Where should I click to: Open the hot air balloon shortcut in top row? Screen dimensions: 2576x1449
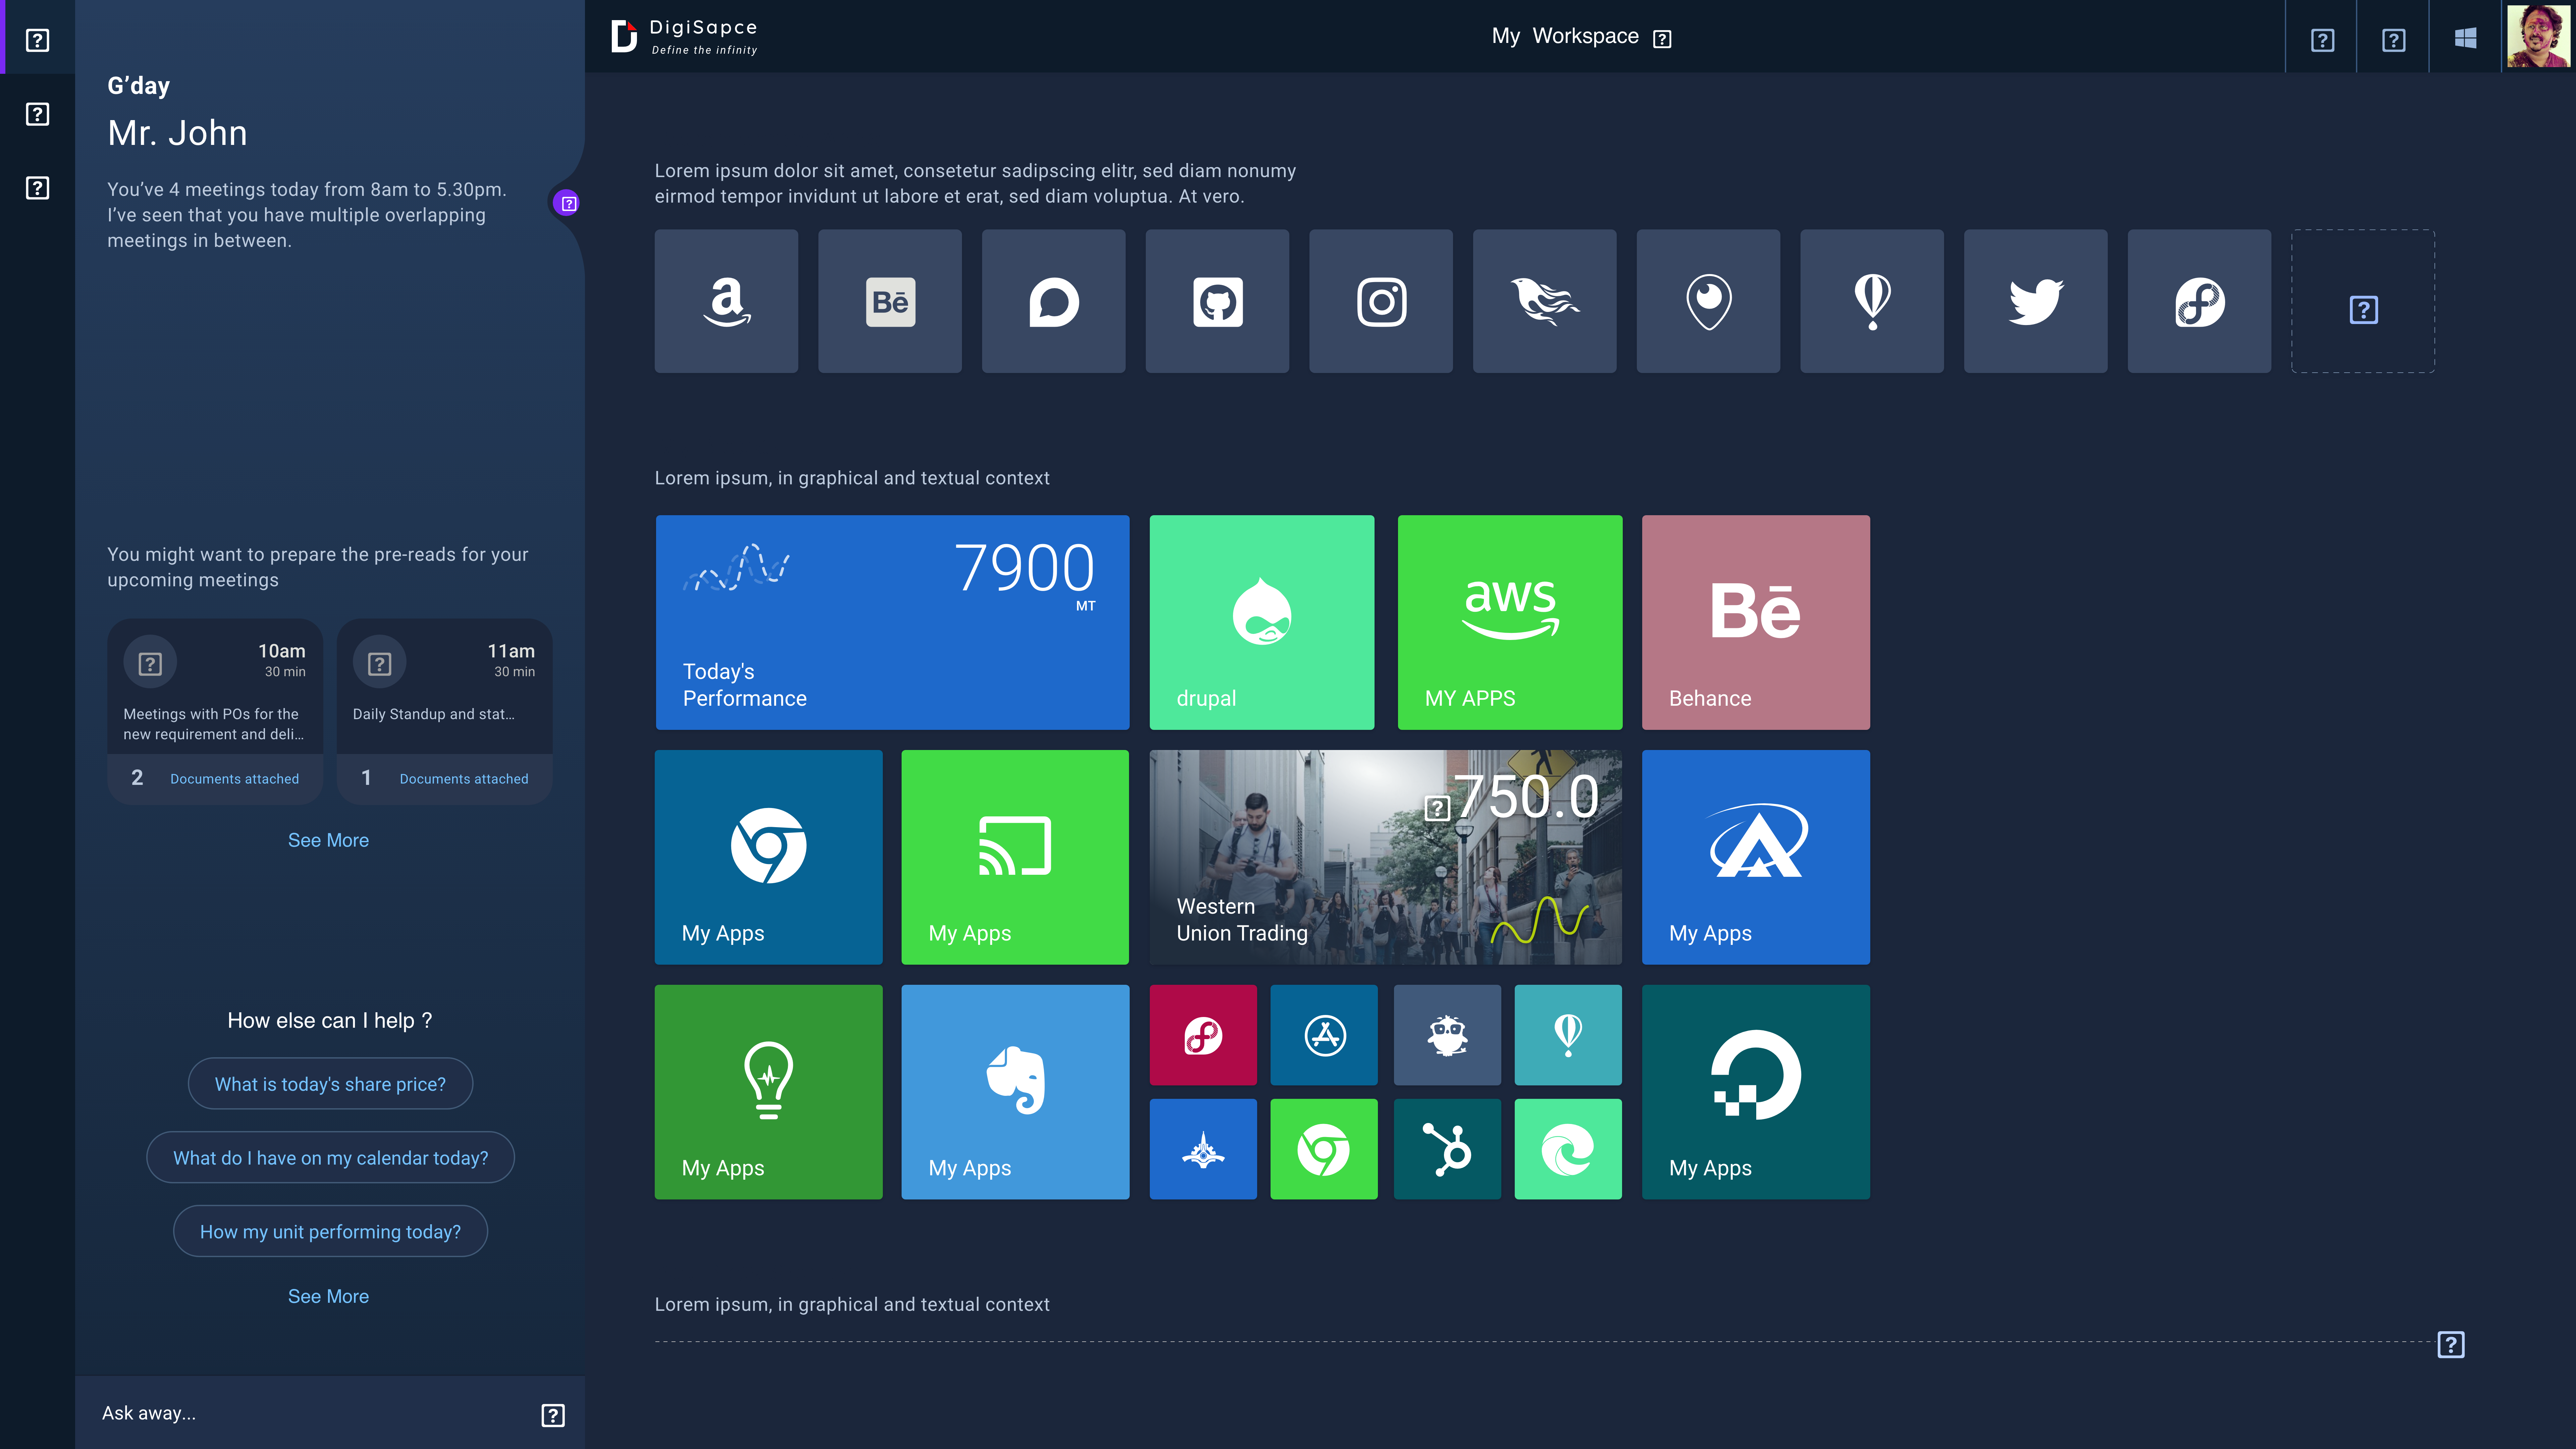click(1872, 301)
